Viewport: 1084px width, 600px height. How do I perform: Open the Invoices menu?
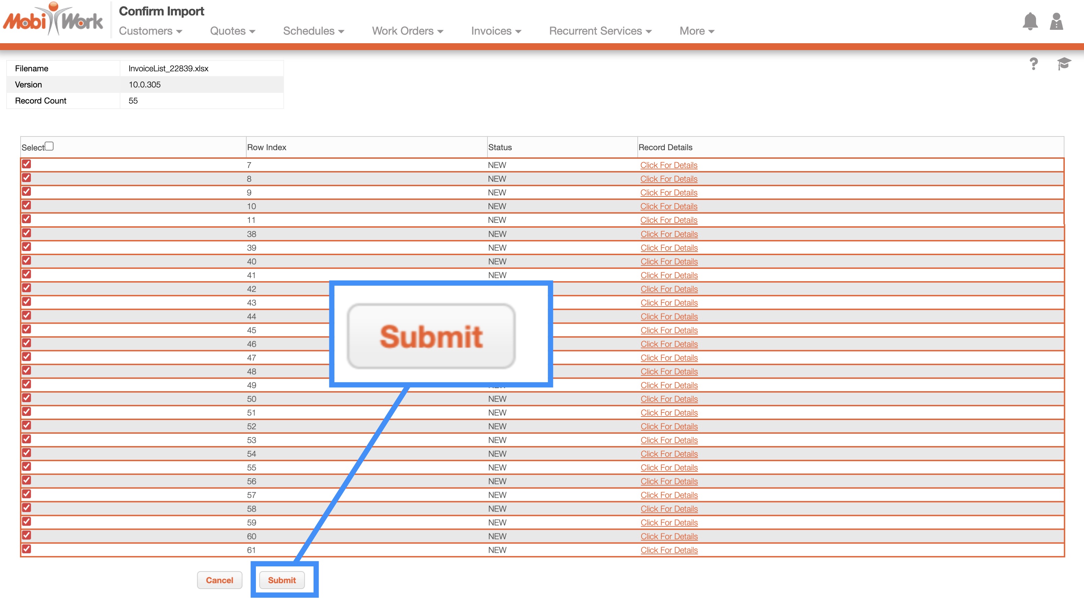pyautogui.click(x=496, y=31)
